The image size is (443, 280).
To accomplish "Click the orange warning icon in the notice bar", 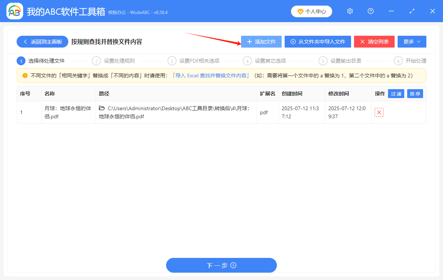I will tap(24, 76).
